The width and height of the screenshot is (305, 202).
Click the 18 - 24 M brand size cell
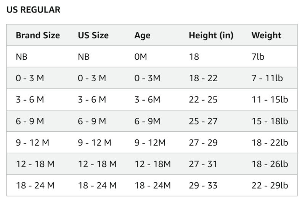point(35,186)
